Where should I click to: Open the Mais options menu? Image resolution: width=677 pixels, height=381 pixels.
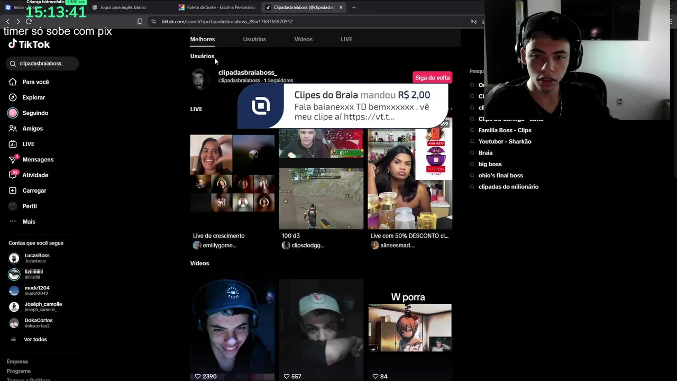click(29, 222)
